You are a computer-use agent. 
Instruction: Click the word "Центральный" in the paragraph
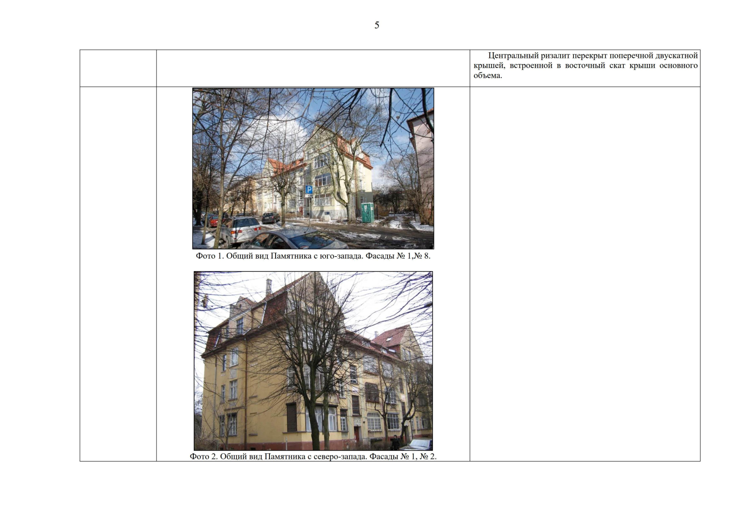(513, 55)
